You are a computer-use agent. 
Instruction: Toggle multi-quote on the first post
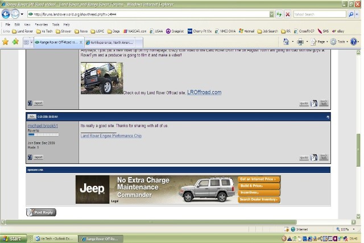[314, 103]
